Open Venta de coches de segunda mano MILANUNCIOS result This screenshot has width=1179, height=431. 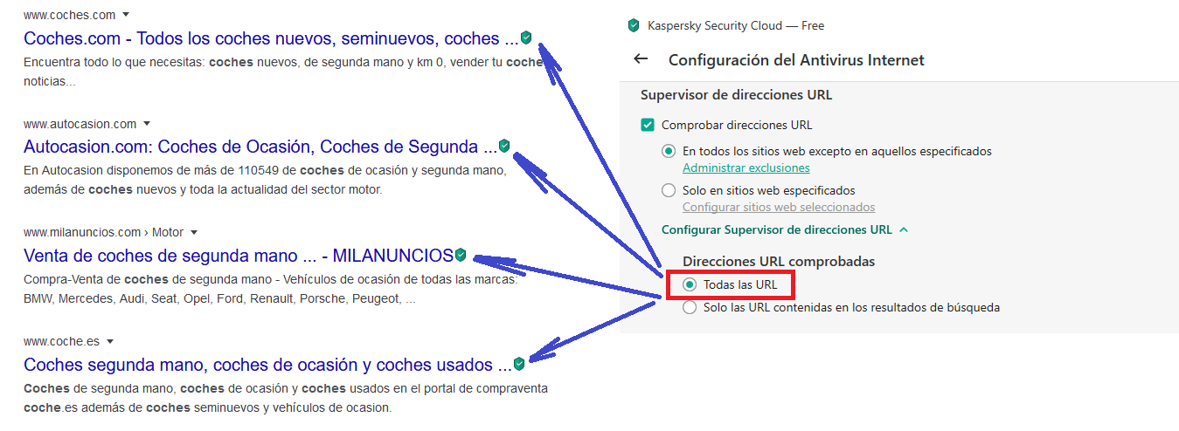click(239, 256)
